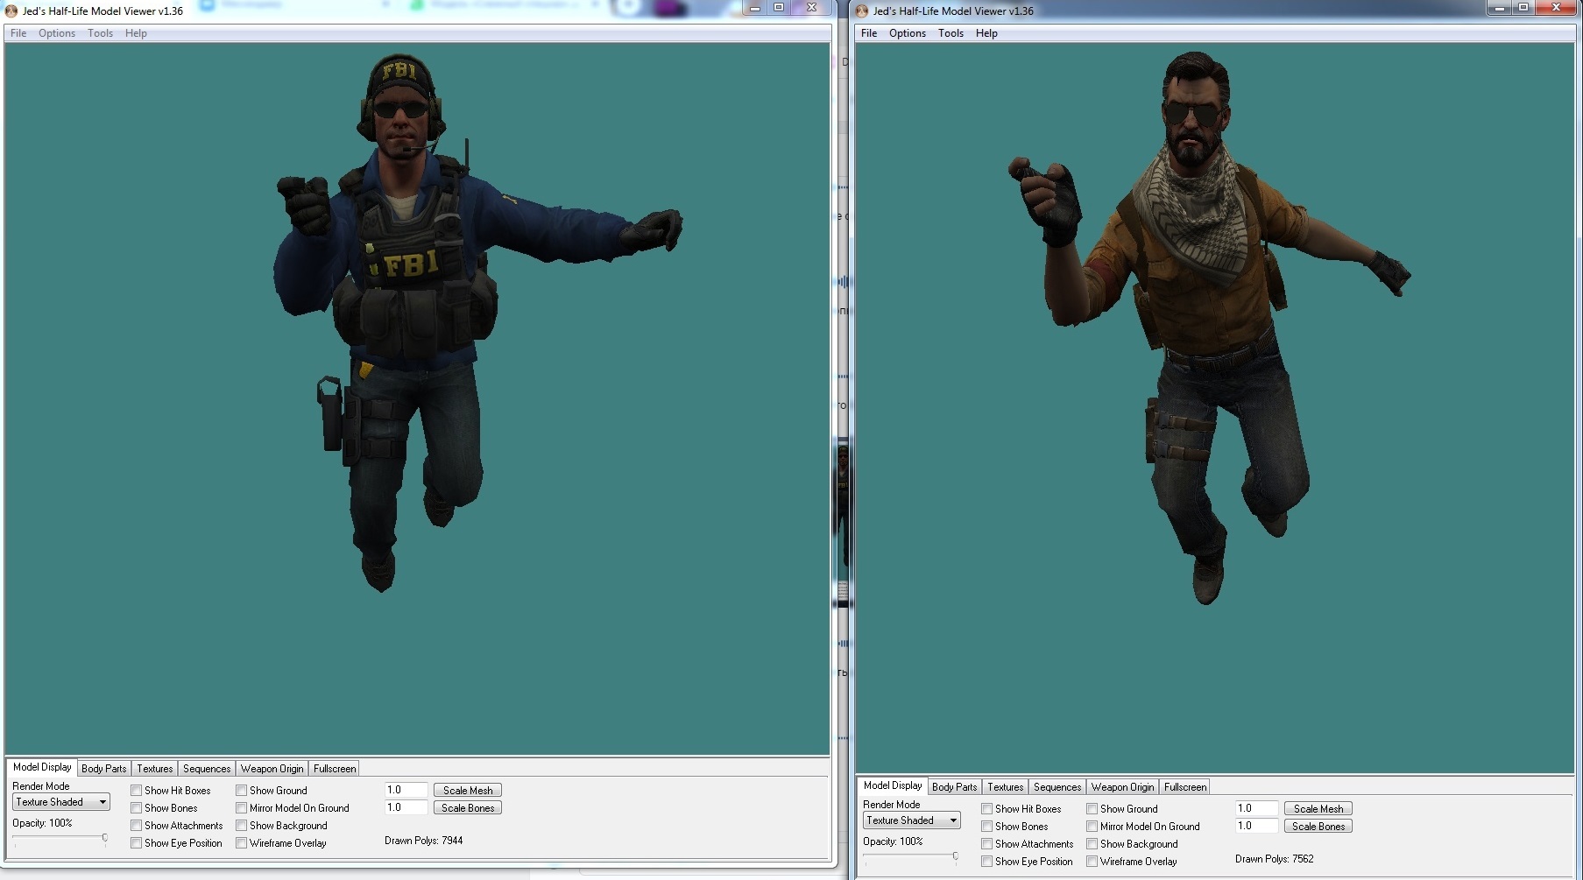Image resolution: width=1583 pixels, height=880 pixels.
Task: Switch to Weapon Origin tab in left window
Action: pos(272,769)
